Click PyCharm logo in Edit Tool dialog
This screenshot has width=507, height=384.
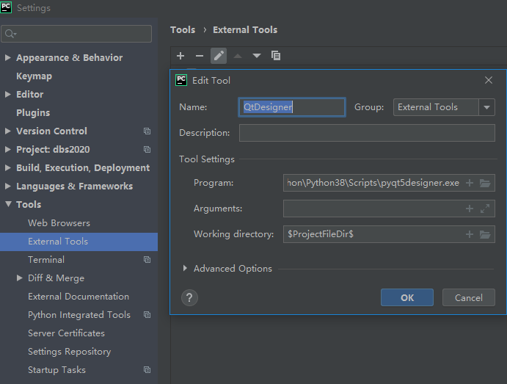pos(181,80)
